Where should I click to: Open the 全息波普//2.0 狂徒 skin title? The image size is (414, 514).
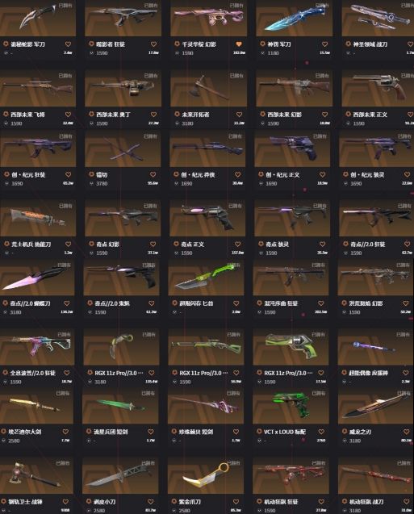[x=32, y=373]
